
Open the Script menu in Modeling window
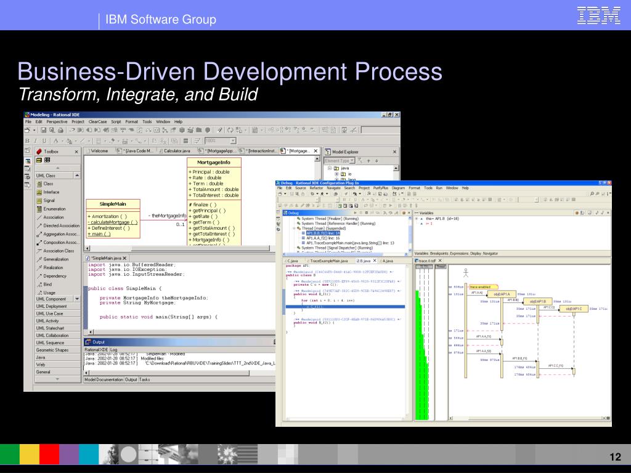point(116,121)
